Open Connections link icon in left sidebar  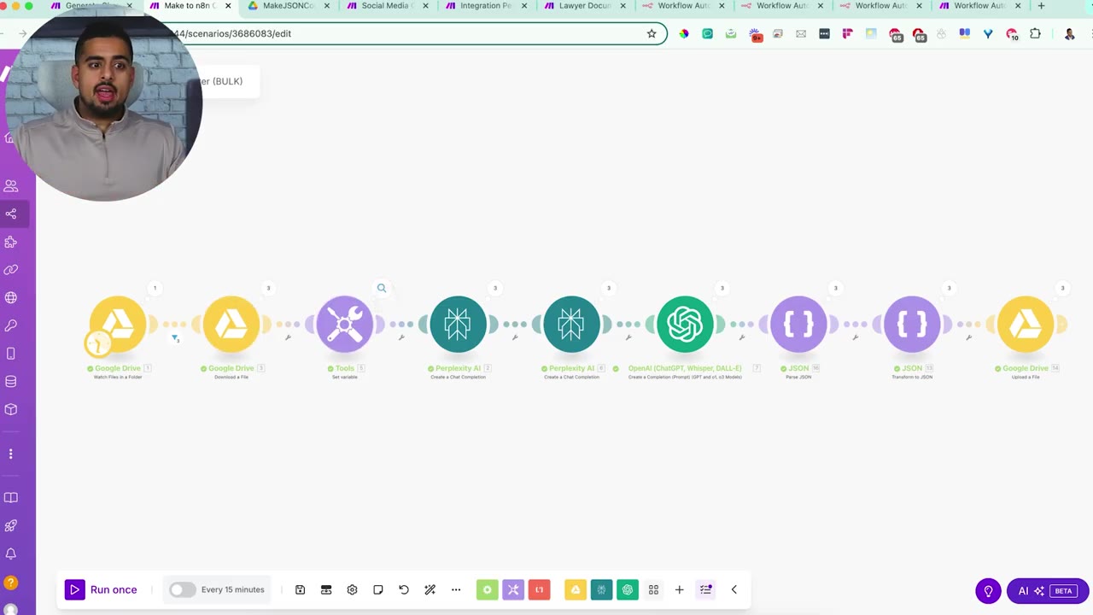point(11,270)
